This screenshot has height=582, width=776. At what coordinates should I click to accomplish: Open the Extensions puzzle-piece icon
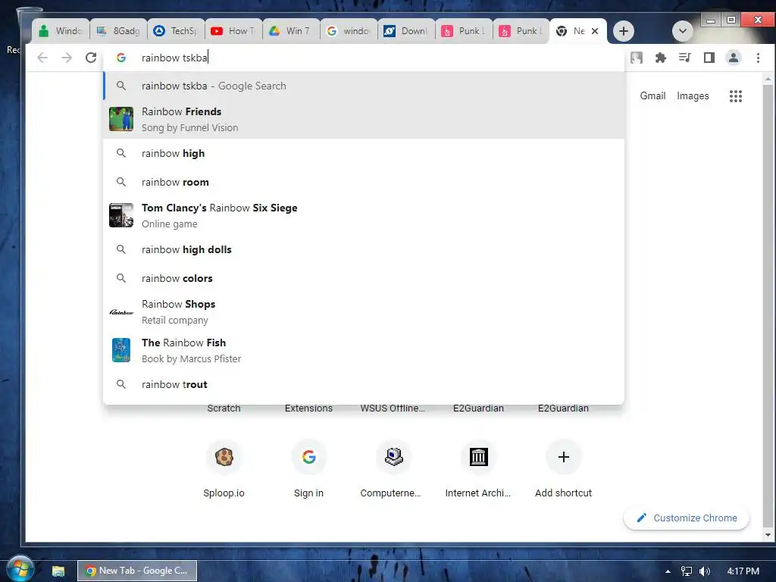point(661,58)
